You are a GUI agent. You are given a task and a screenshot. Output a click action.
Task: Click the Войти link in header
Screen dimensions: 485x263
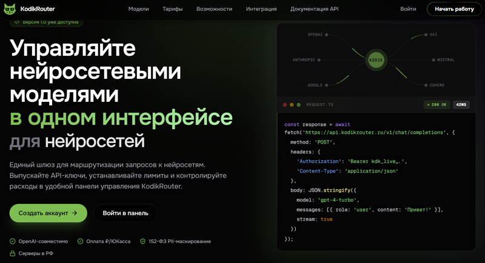[x=408, y=9]
